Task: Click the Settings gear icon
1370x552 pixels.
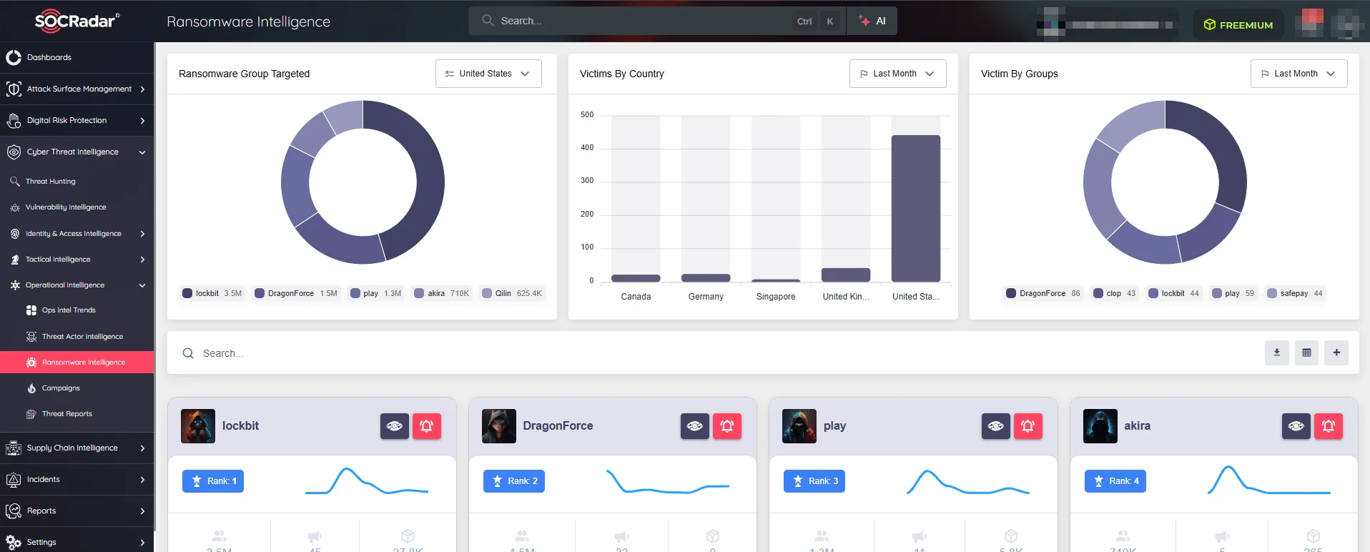Action: (x=14, y=542)
